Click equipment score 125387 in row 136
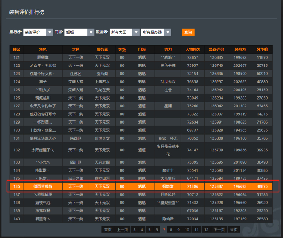The image size is (283, 238). (x=217, y=186)
